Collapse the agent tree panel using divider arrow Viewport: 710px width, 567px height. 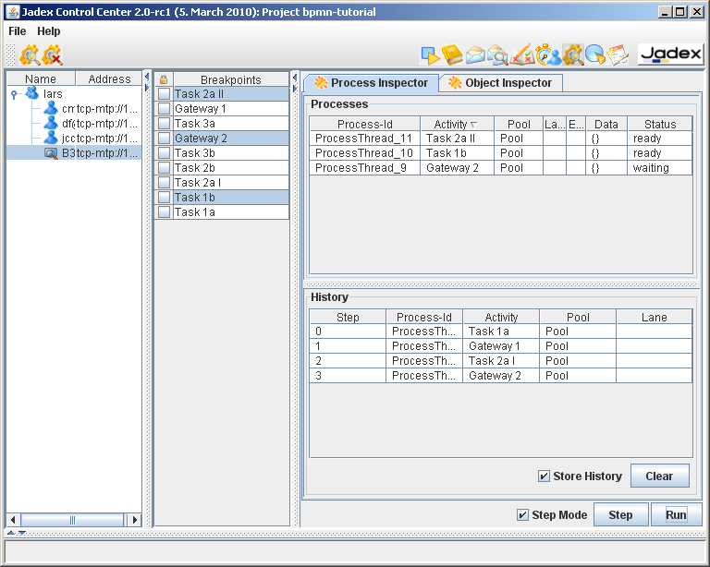[x=147, y=77]
